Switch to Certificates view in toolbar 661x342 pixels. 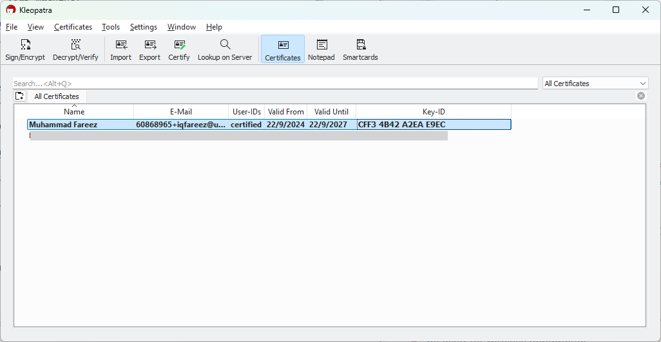(x=282, y=50)
